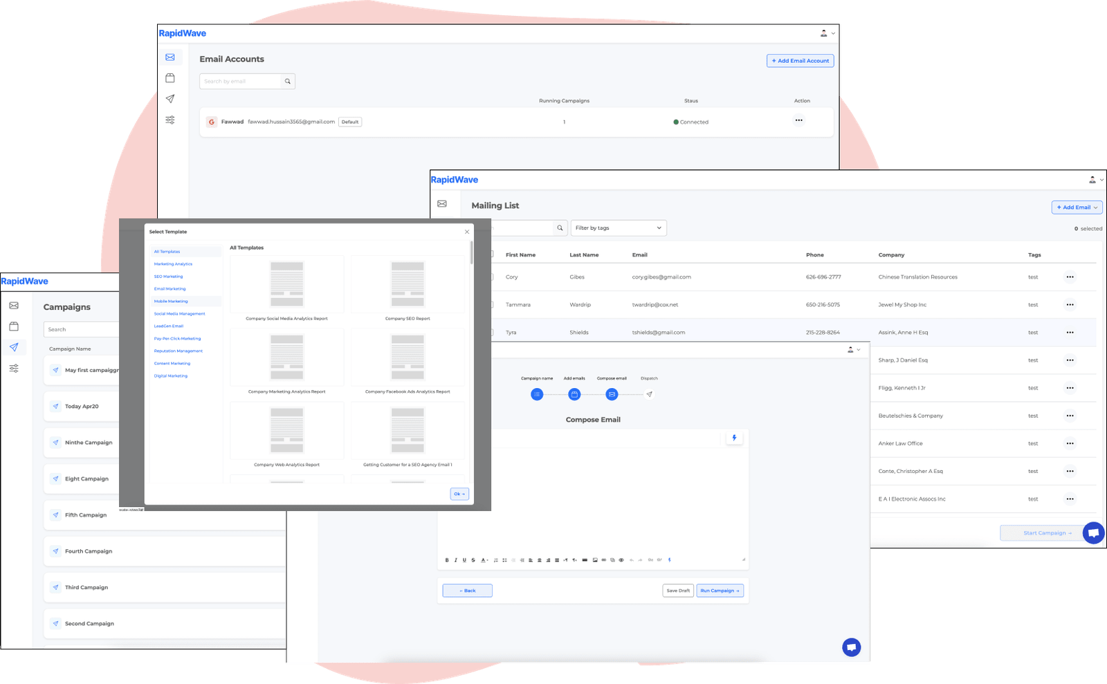This screenshot has height=684, width=1107.
Task: Open settings sliders icon in Email Accounts sidebar
Action: click(x=170, y=120)
